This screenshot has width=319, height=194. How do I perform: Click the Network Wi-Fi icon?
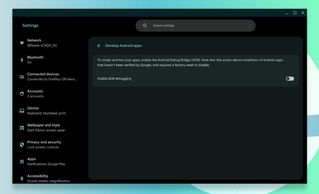coord(22,43)
